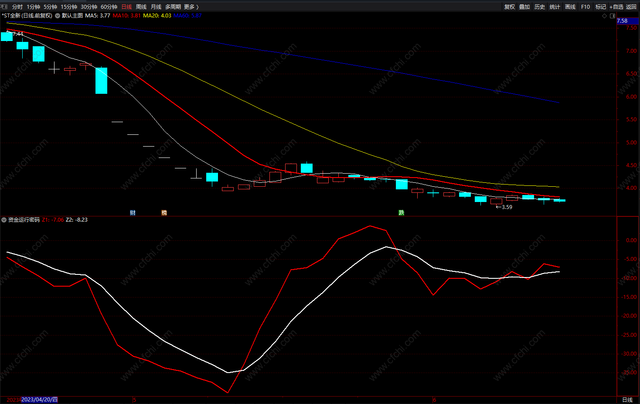Screen dimensions: 640x404
Task: Add stock via +自选 button
Action: 616,7
